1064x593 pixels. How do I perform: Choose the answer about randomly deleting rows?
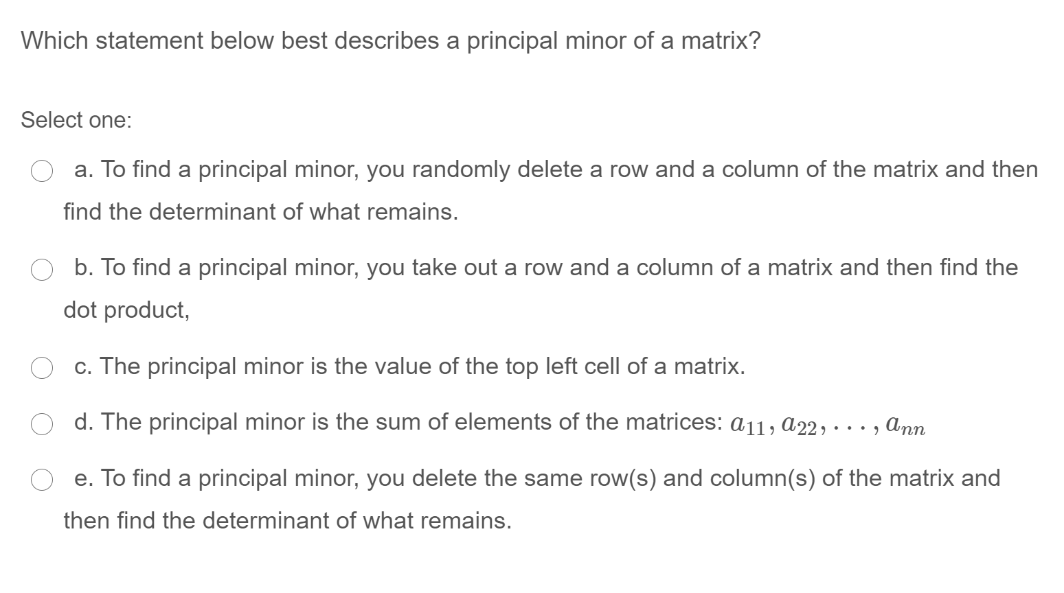coord(481,170)
